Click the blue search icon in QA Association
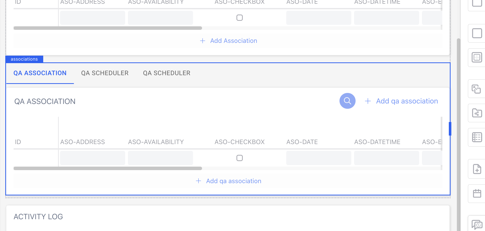 (x=347, y=101)
